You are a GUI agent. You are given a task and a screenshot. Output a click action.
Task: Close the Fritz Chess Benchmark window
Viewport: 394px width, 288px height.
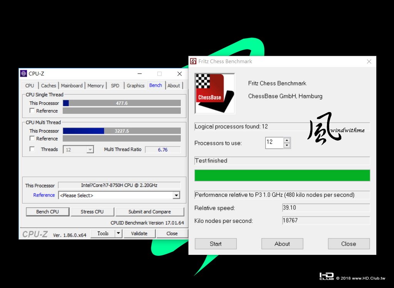coord(369,61)
